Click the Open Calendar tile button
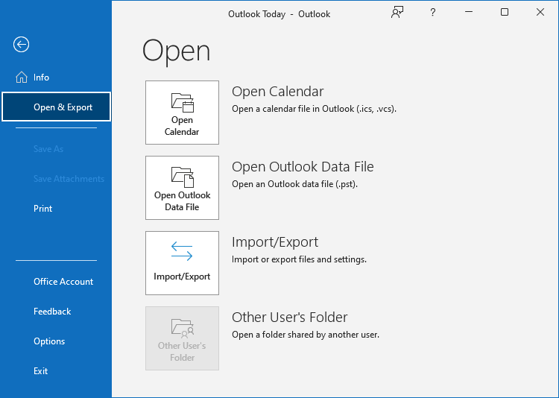Screen dimensions: 559x398 (182, 113)
